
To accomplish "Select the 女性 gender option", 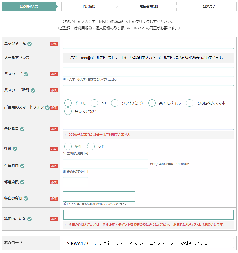I will (x=91, y=147).
